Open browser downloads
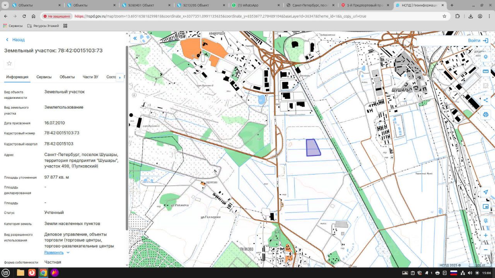This screenshot has width=495, height=278. coord(471,16)
